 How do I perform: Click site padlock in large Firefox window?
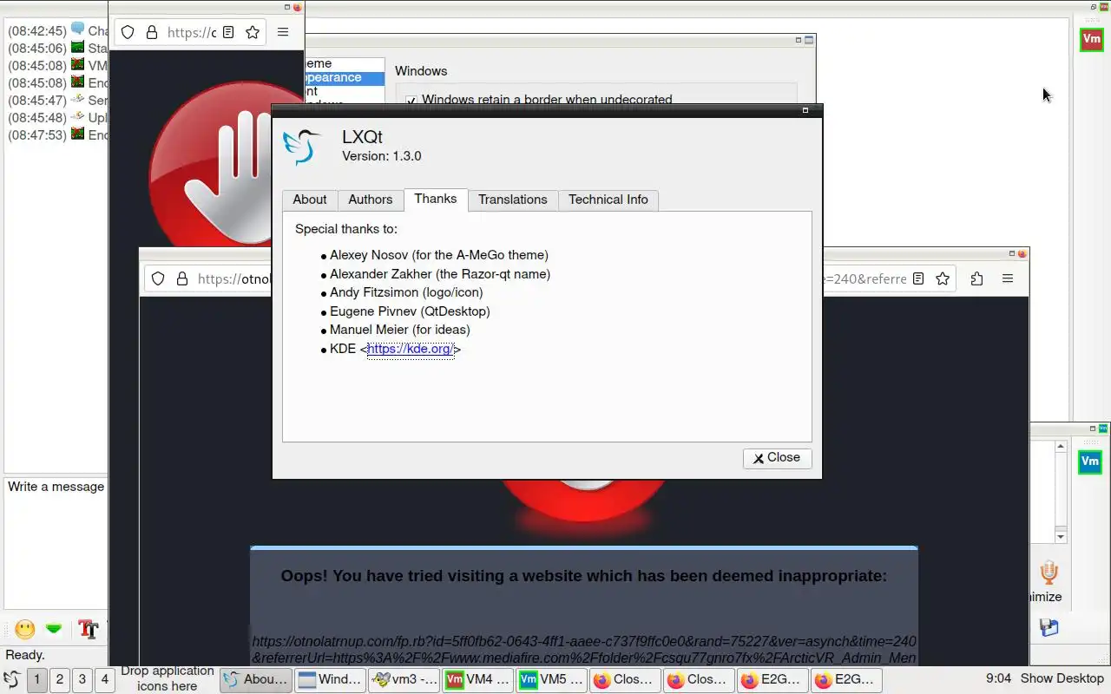tap(182, 278)
